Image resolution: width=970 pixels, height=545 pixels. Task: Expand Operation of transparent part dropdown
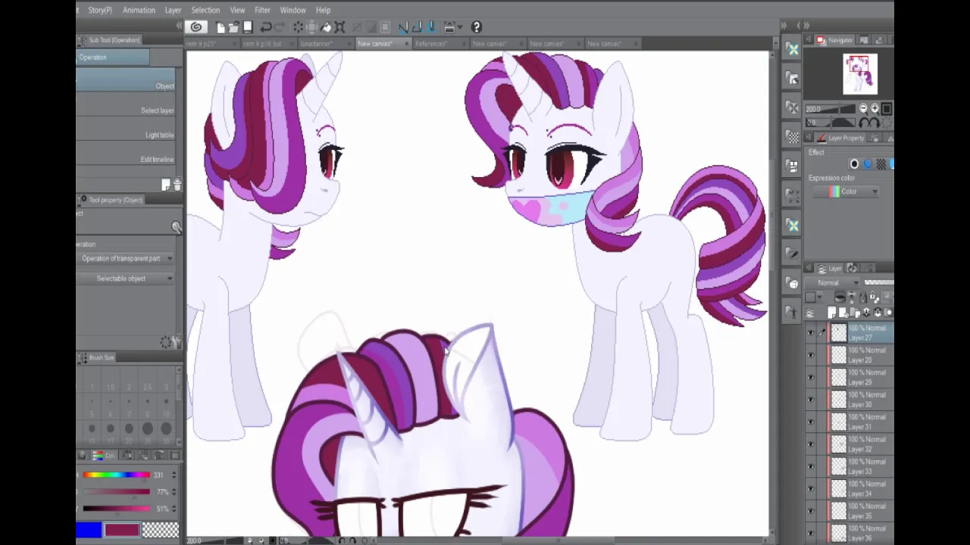tap(127, 258)
